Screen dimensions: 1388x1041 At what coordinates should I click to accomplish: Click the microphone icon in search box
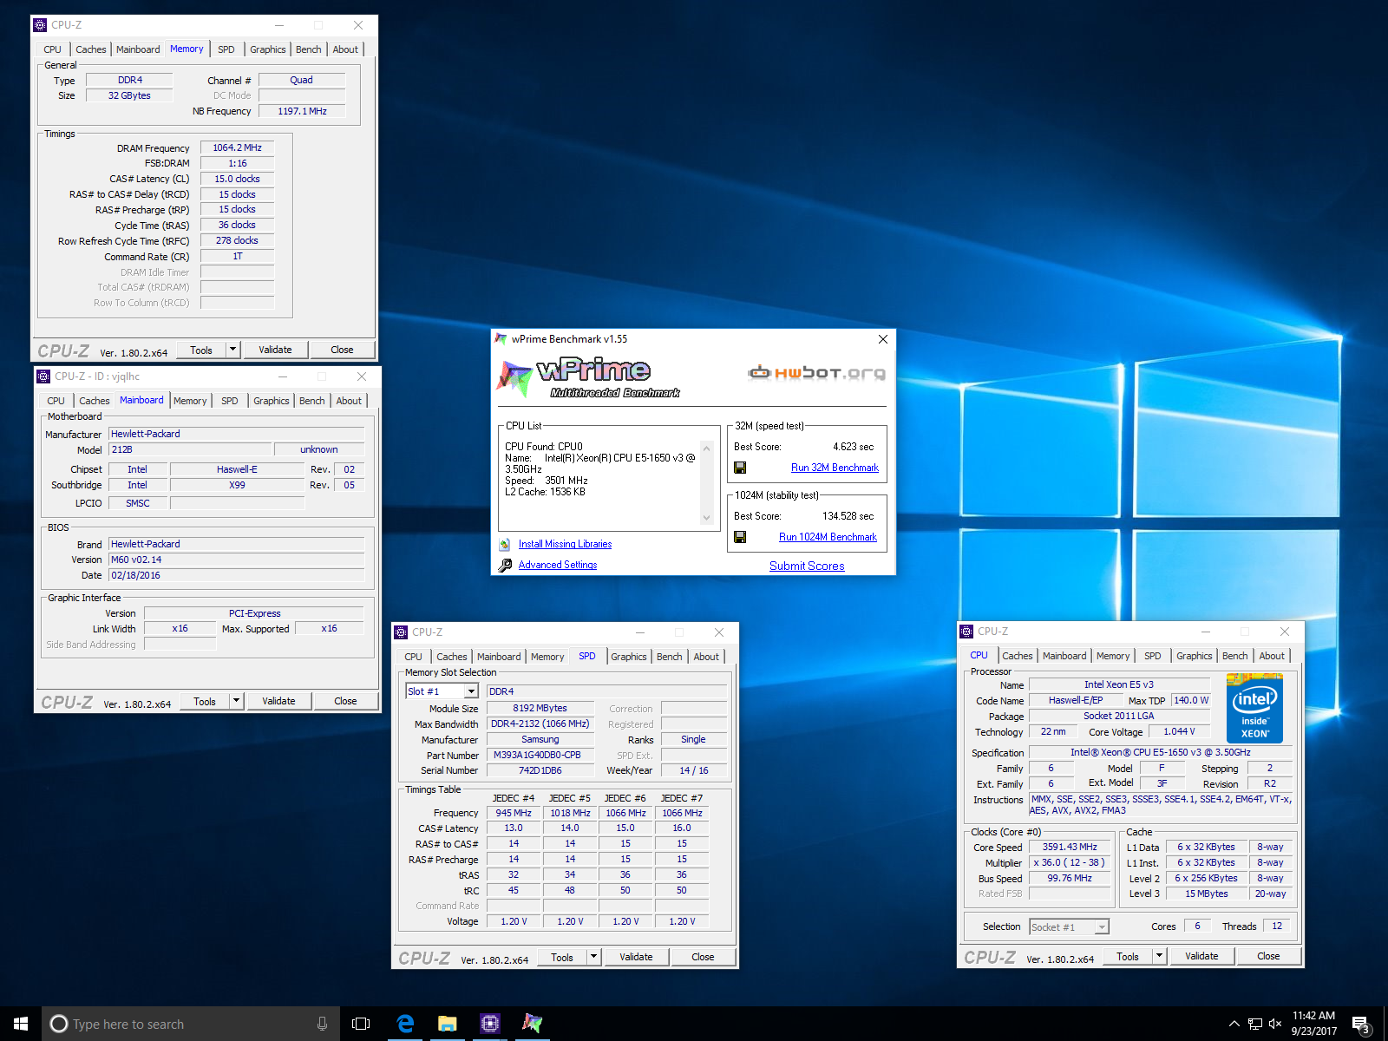click(322, 1024)
